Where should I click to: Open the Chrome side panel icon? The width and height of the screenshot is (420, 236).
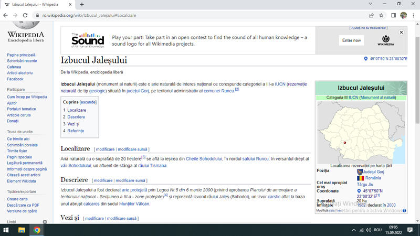(x=393, y=15)
